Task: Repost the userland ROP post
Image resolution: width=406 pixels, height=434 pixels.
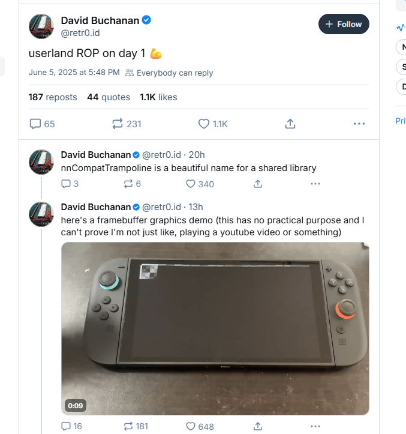Action: click(x=118, y=124)
